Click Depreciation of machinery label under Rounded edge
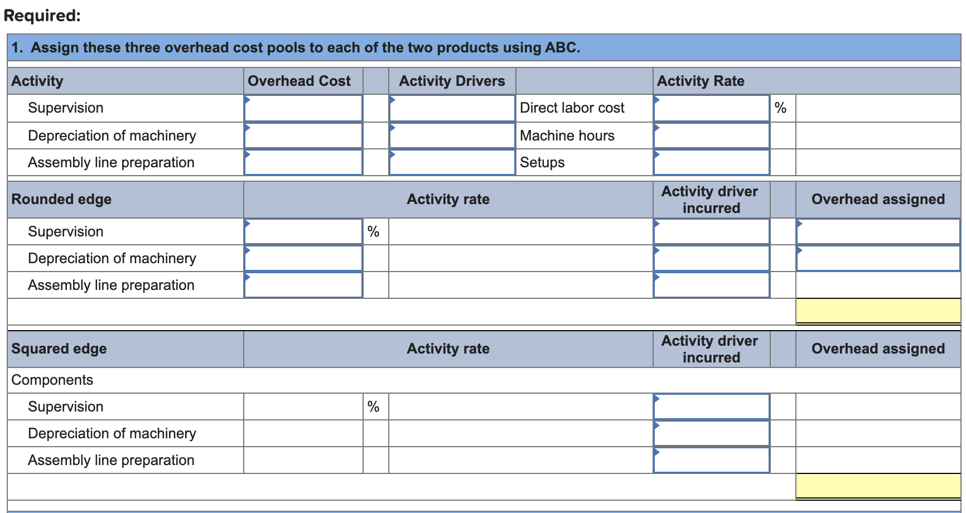Image resolution: width=966 pixels, height=513 pixels. 112,258
